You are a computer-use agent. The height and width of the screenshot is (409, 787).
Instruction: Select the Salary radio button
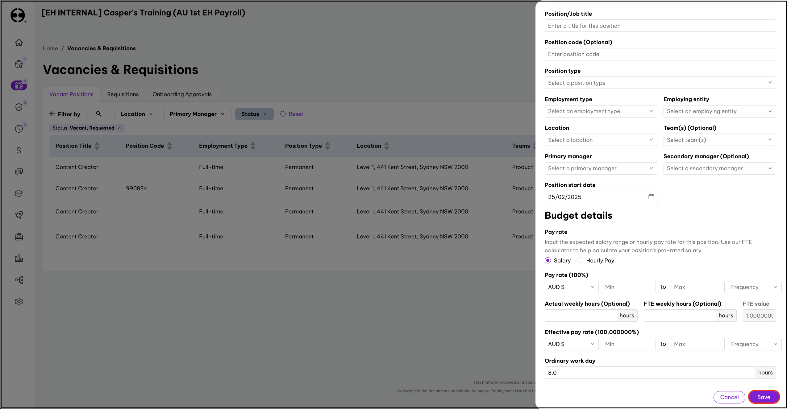[548, 260]
